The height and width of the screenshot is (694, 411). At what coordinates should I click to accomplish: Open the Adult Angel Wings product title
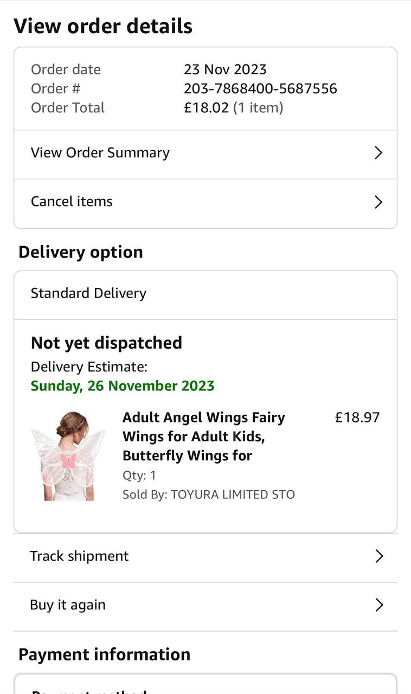(x=204, y=436)
